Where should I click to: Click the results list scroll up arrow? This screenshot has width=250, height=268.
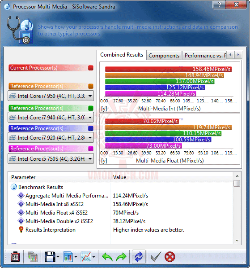coord(237,176)
